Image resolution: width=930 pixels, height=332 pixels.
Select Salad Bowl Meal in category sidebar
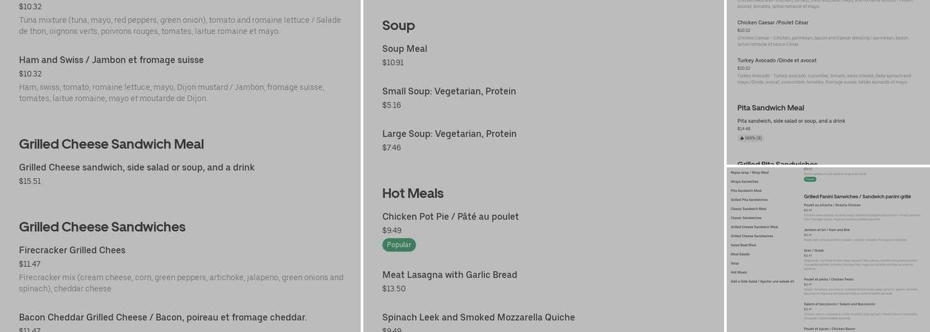[743, 245]
